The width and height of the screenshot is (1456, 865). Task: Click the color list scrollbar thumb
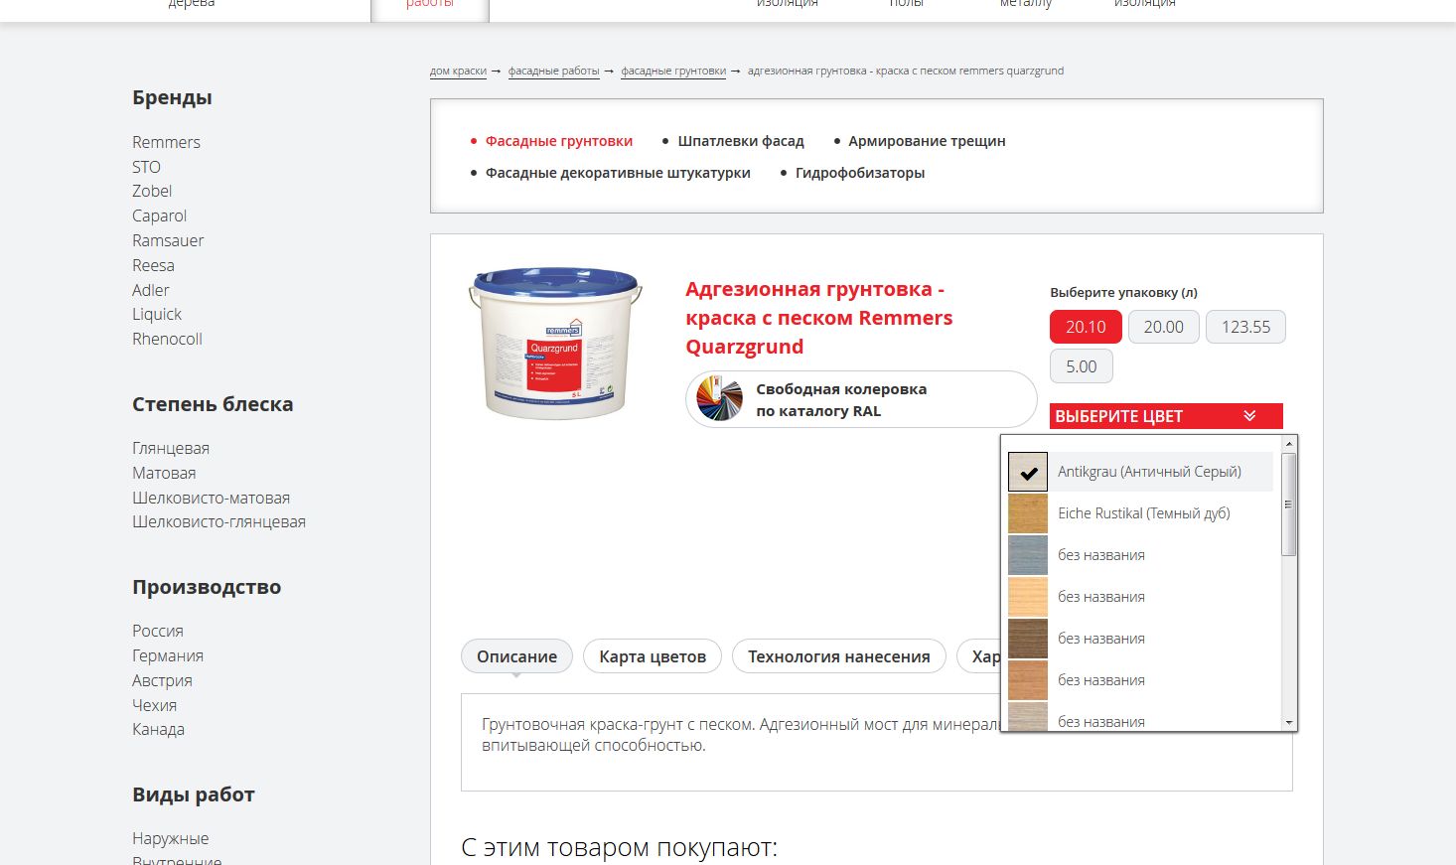click(x=1289, y=505)
